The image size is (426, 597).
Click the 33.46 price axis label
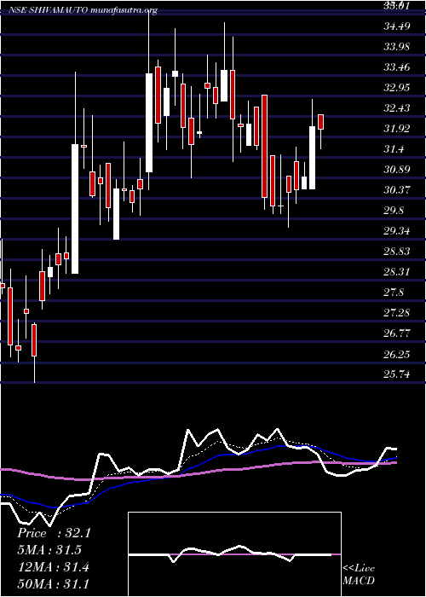(397, 67)
